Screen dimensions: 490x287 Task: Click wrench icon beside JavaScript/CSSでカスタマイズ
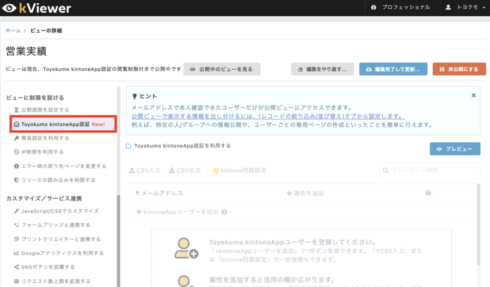click(16, 211)
